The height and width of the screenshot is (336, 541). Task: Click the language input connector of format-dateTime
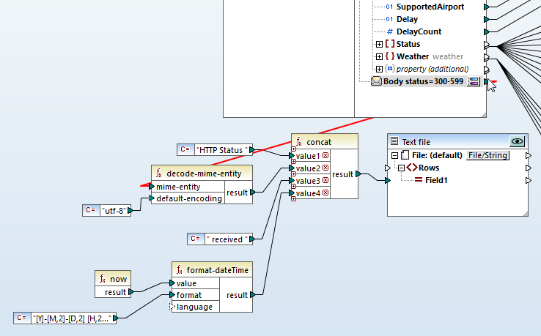(x=172, y=307)
